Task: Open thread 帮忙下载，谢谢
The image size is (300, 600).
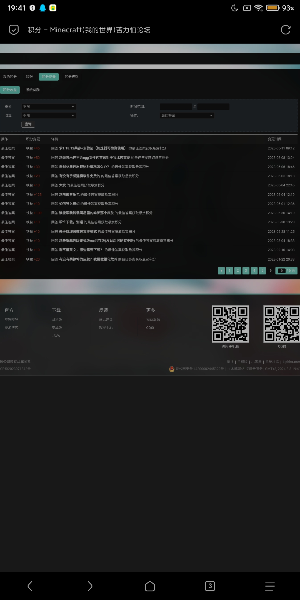Action: (x=71, y=222)
